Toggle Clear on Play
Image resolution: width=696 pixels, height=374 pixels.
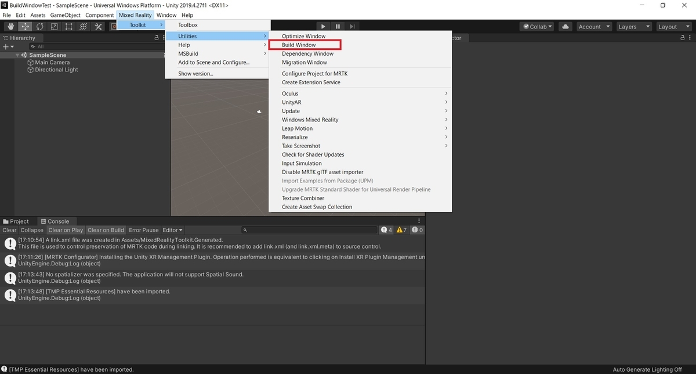66,230
